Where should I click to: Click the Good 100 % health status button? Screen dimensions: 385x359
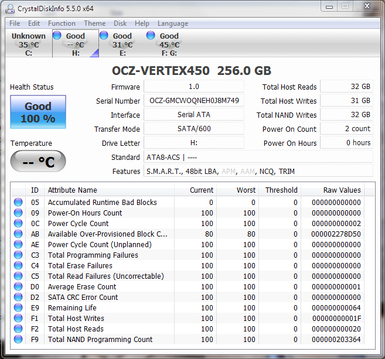point(38,112)
